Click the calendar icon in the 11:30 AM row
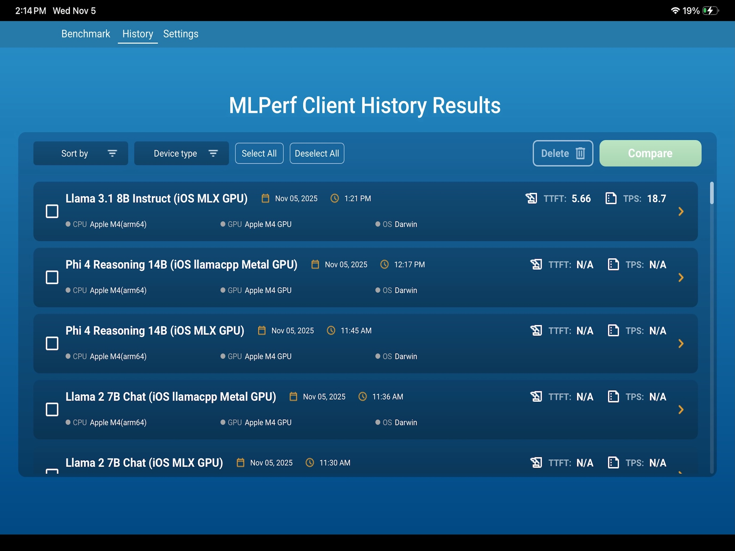Image resolution: width=735 pixels, height=551 pixels. point(240,463)
